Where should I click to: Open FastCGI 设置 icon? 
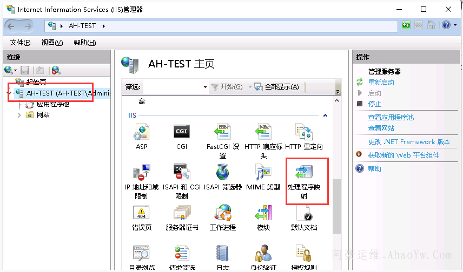tap(222, 132)
